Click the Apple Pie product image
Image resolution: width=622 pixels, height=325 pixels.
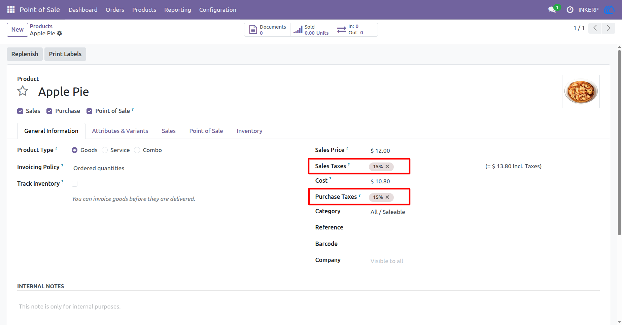tap(581, 91)
